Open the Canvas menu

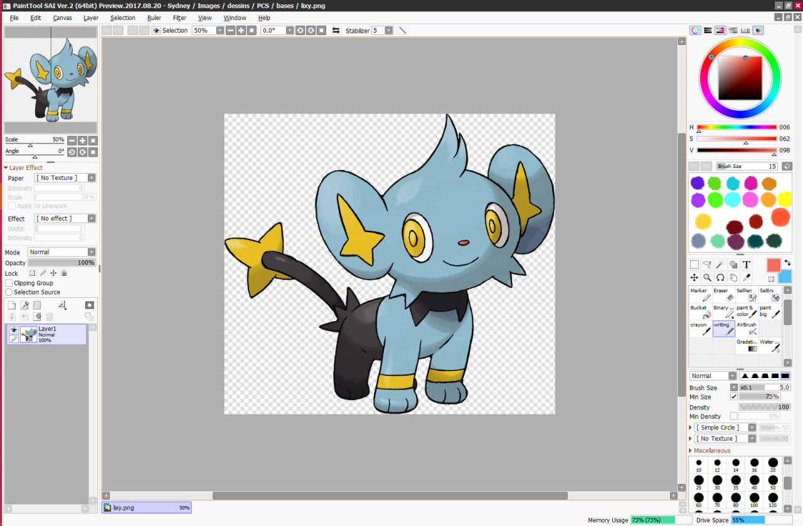(62, 18)
